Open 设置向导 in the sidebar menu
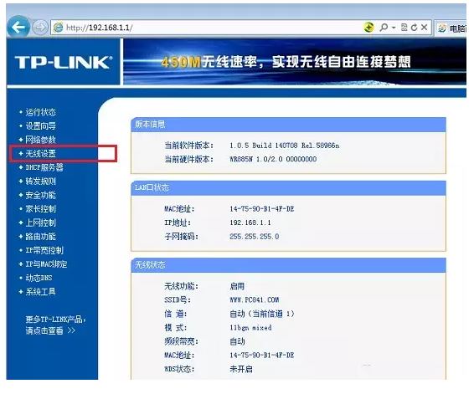This screenshot has height=394, width=474. click(40, 126)
